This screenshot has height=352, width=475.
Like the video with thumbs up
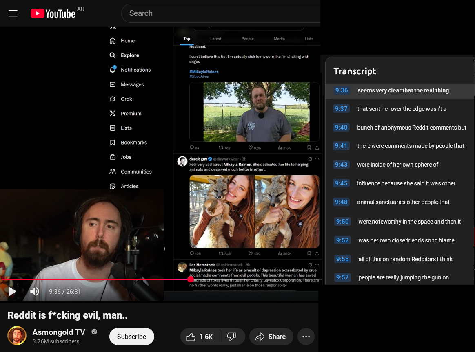coord(200,337)
